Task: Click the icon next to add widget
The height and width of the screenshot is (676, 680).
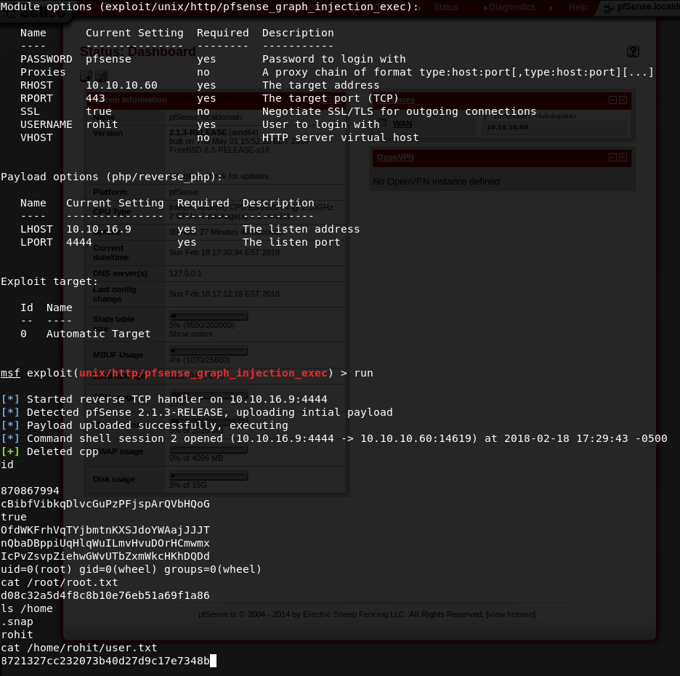Action: (102, 76)
